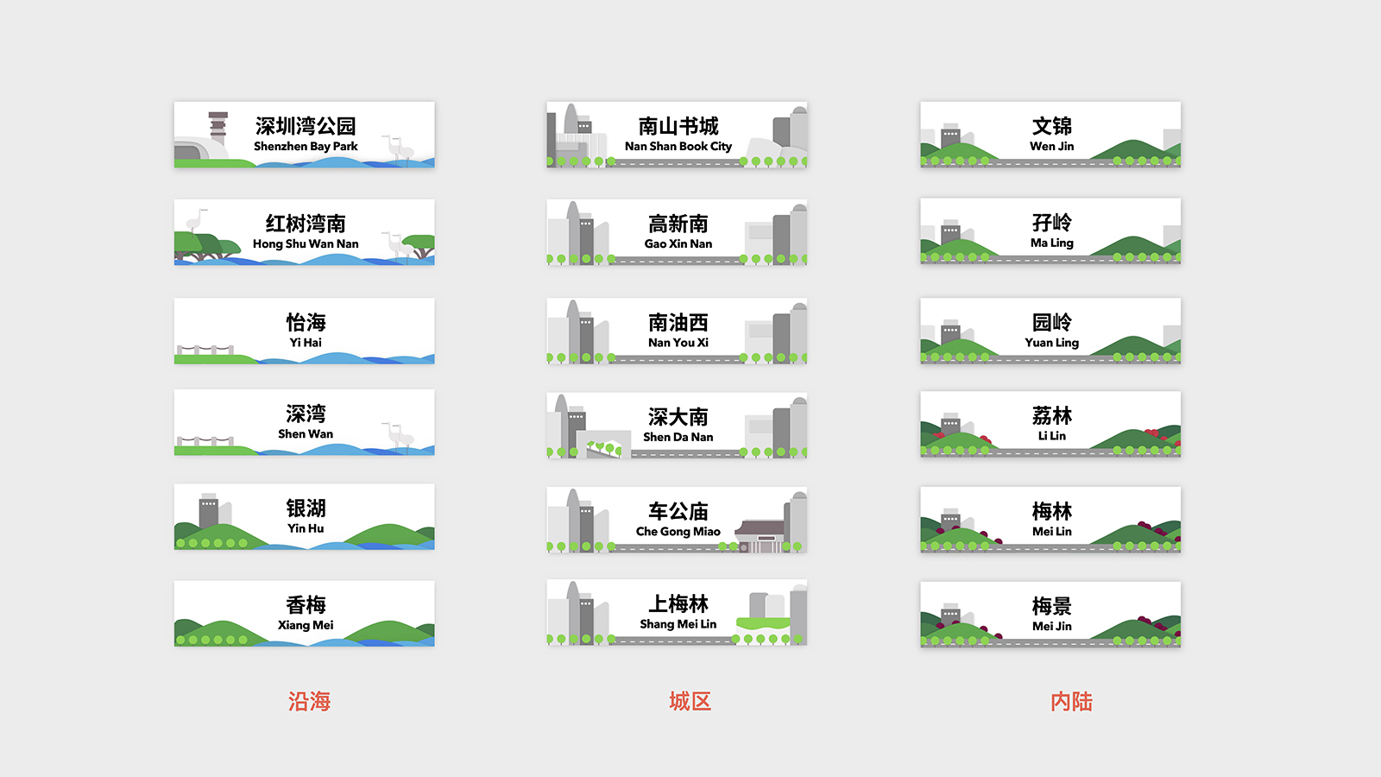Open the Mei Lin station card
Viewport: 1381px width, 777px height.
[x=1050, y=520]
